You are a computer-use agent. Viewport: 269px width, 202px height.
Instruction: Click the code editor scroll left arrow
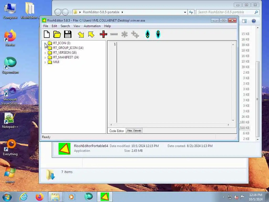(x=111, y=125)
